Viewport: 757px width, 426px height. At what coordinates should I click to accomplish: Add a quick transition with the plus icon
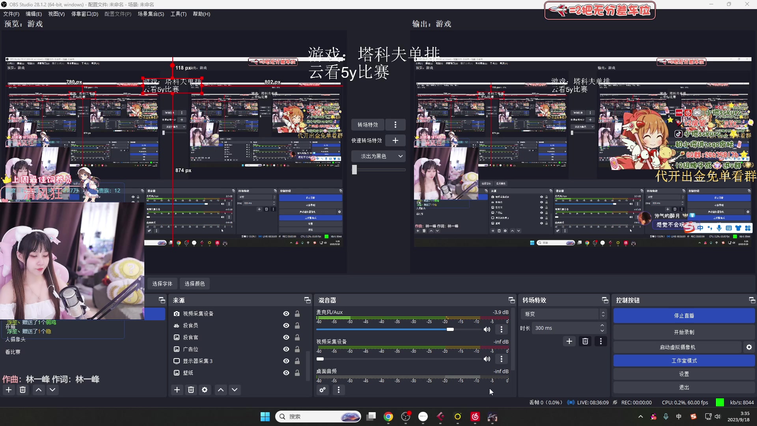click(x=395, y=140)
